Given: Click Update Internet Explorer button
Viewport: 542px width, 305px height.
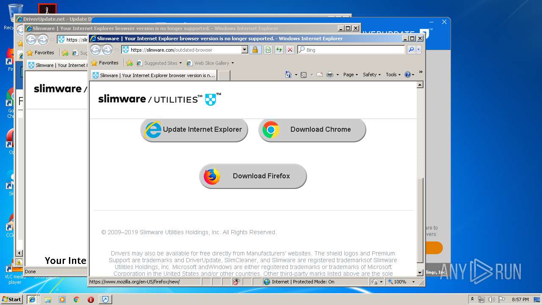Looking at the screenshot, I should (194, 130).
